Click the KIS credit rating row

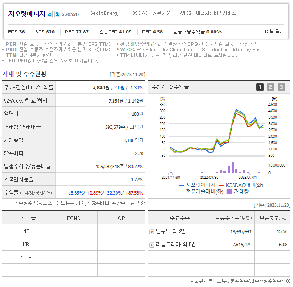(74, 231)
